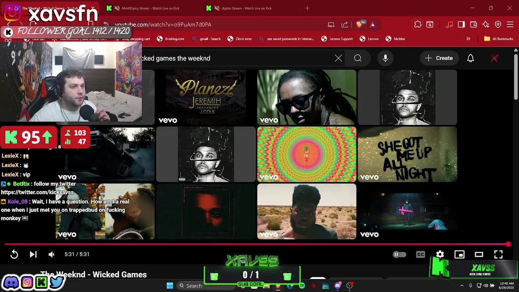This screenshot has width=519, height=292.
Task: Open the psychedelic colorful spiral video thumbnail
Action: point(307,154)
